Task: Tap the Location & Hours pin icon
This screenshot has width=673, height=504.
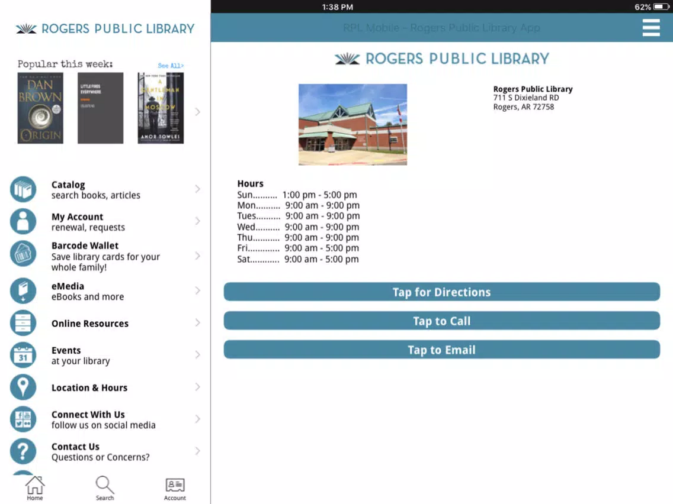Action: [x=23, y=387]
